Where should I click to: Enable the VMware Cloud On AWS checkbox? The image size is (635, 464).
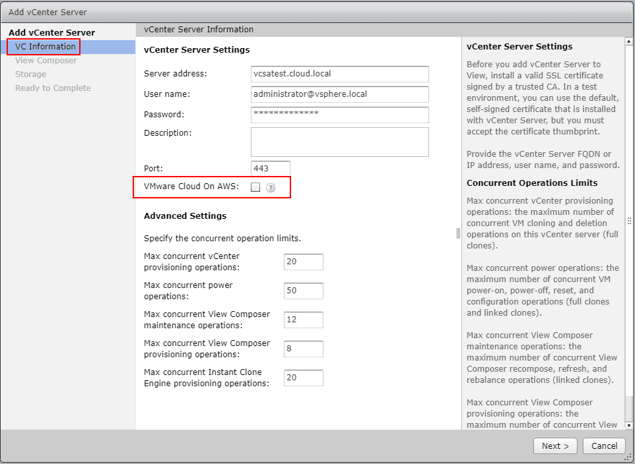tap(255, 188)
